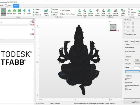Uncheck Degenerated Faces highlighting

(126, 86)
